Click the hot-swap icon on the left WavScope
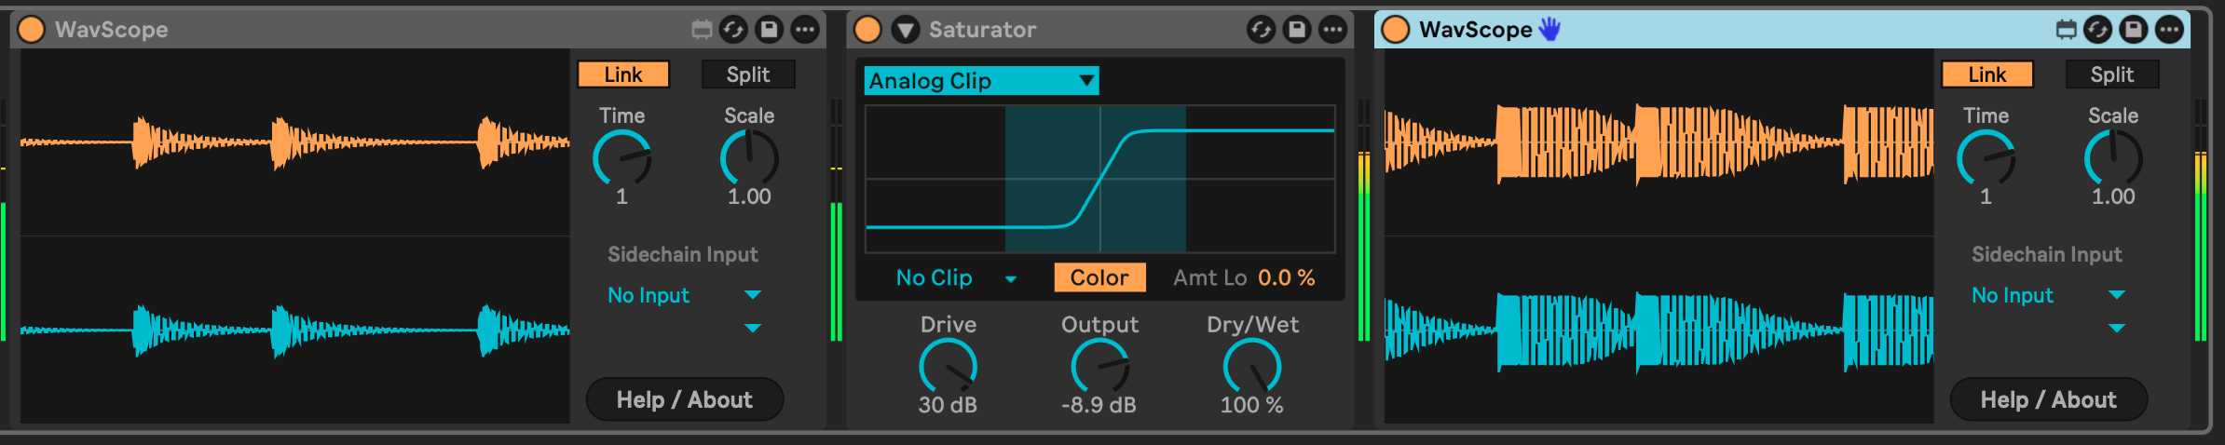 point(733,30)
